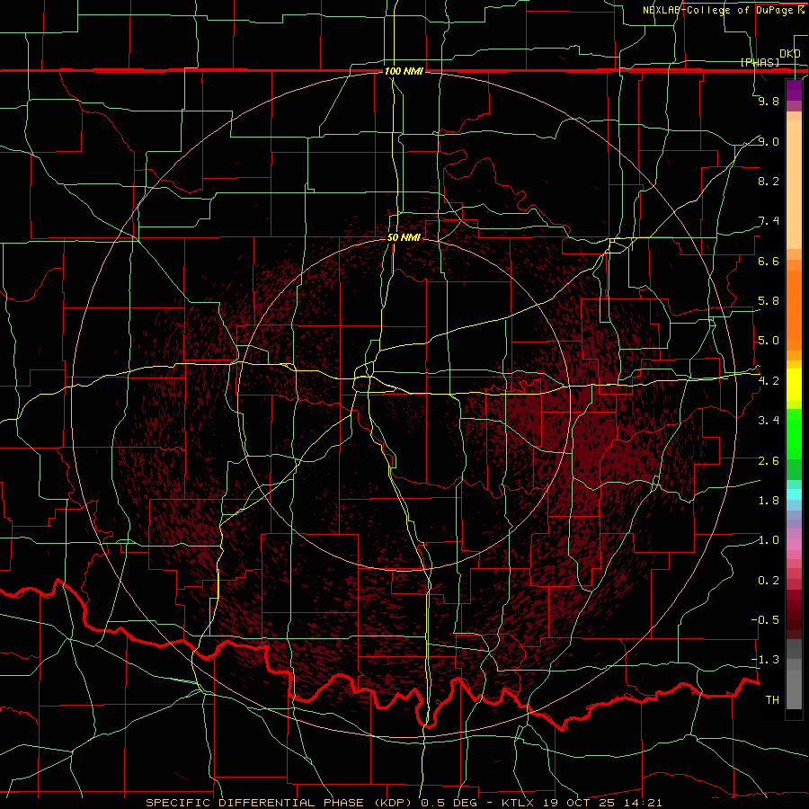
Task: Click the 50 NMI range ring label
Action: 404,237
